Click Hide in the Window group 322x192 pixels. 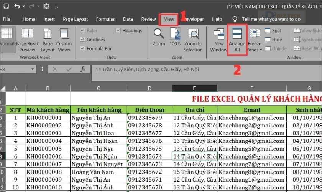point(273,40)
